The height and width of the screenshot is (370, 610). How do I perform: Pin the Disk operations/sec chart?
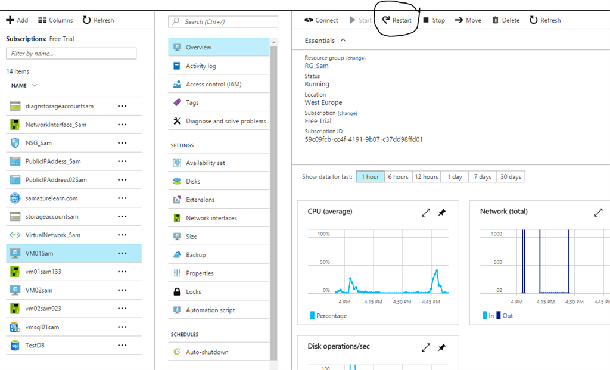(442, 347)
